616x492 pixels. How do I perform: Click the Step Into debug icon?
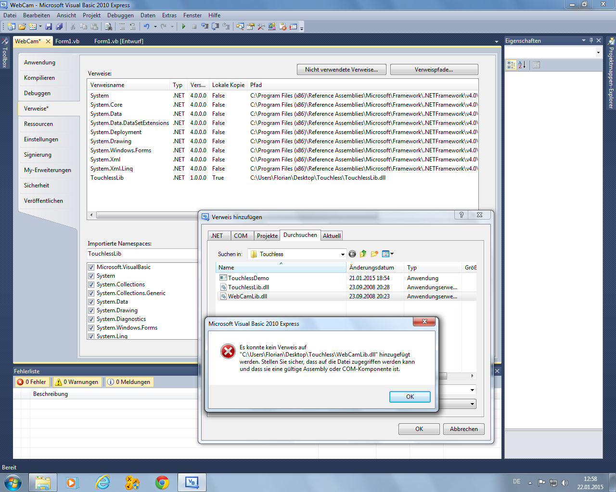pos(205,26)
